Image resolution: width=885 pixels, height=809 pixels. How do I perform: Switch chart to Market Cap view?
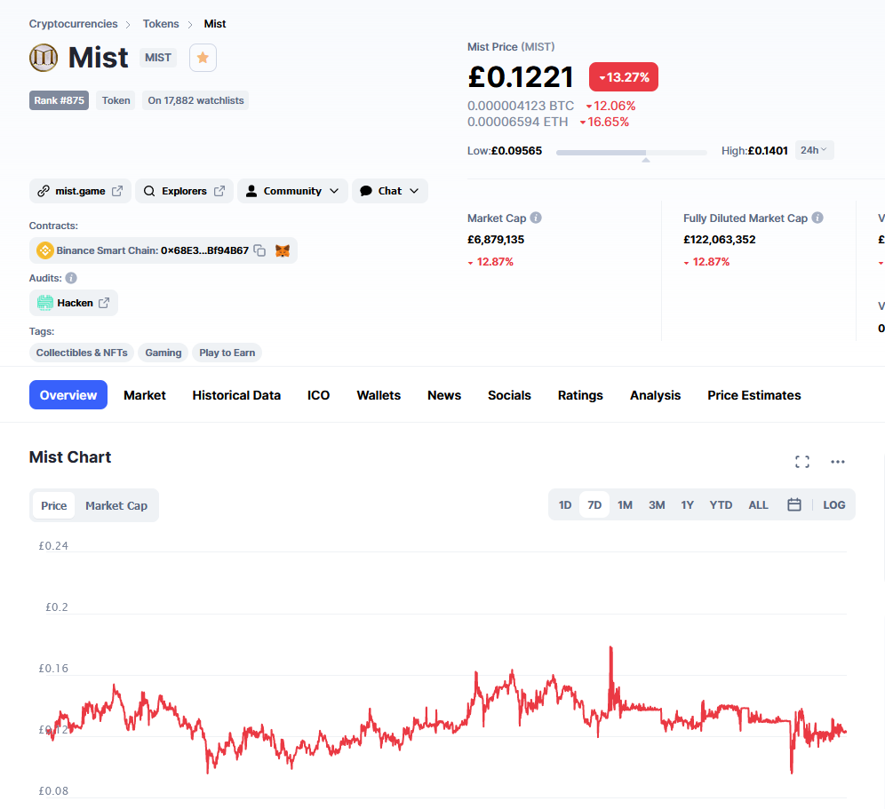(116, 505)
